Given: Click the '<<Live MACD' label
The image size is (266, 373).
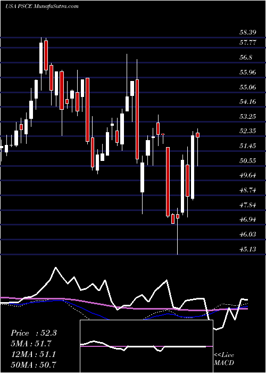Looking at the screenshot, I should pyautogui.click(x=224, y=359).
